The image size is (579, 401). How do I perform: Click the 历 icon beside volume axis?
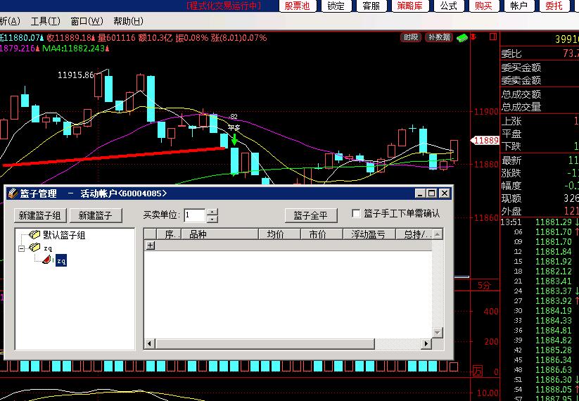click(478, 371)
